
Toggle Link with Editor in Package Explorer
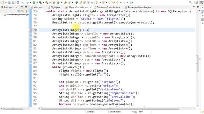click(x=23, y=11)
